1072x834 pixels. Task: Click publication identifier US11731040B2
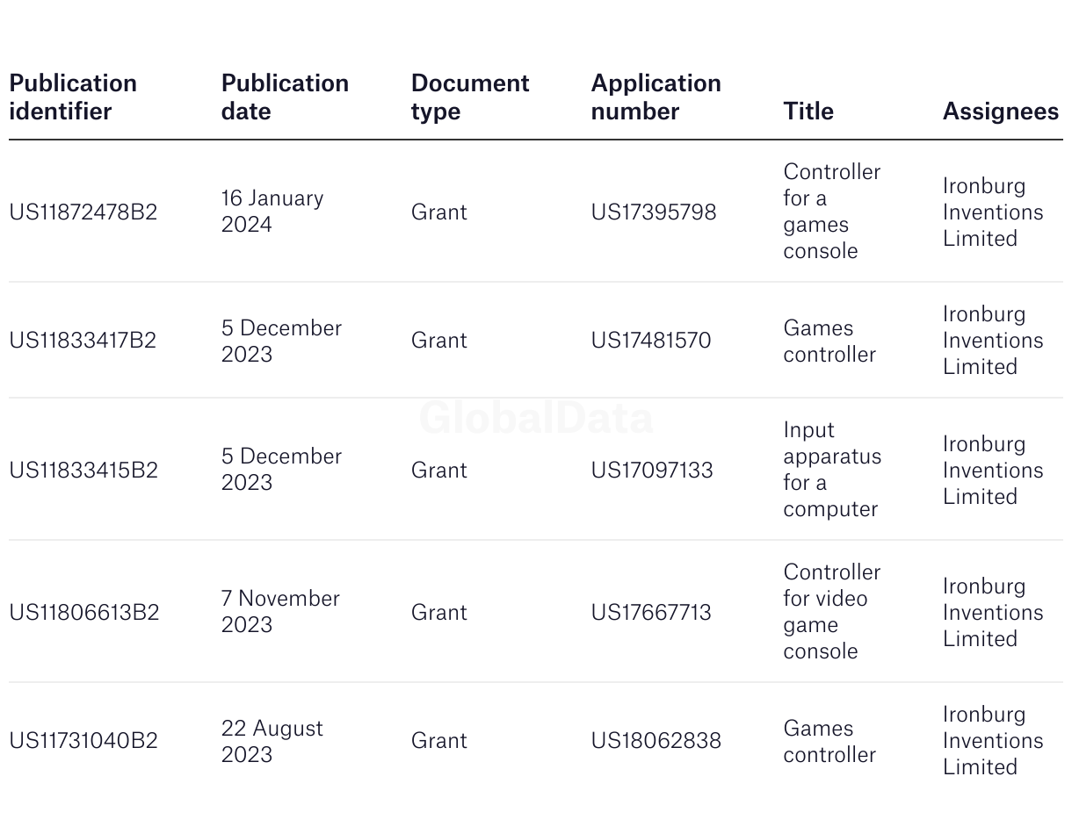coord(83,741)
